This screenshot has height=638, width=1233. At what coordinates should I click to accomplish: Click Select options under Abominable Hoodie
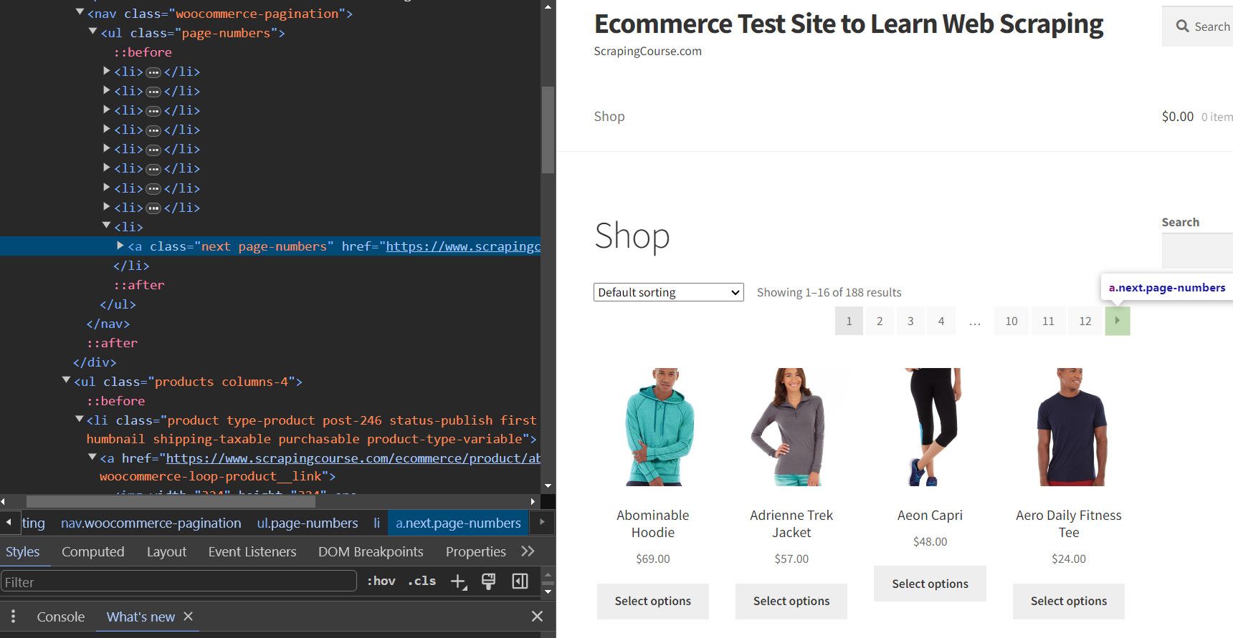point(652,601)
